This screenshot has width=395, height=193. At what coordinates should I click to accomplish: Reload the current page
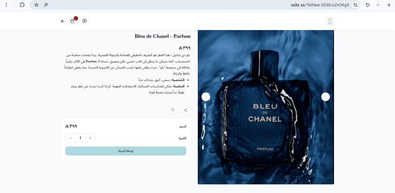pos(368,5)
